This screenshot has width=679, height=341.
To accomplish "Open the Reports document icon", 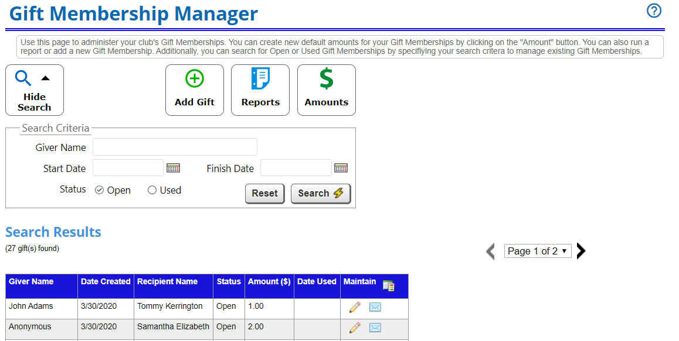I will [260, 79].
